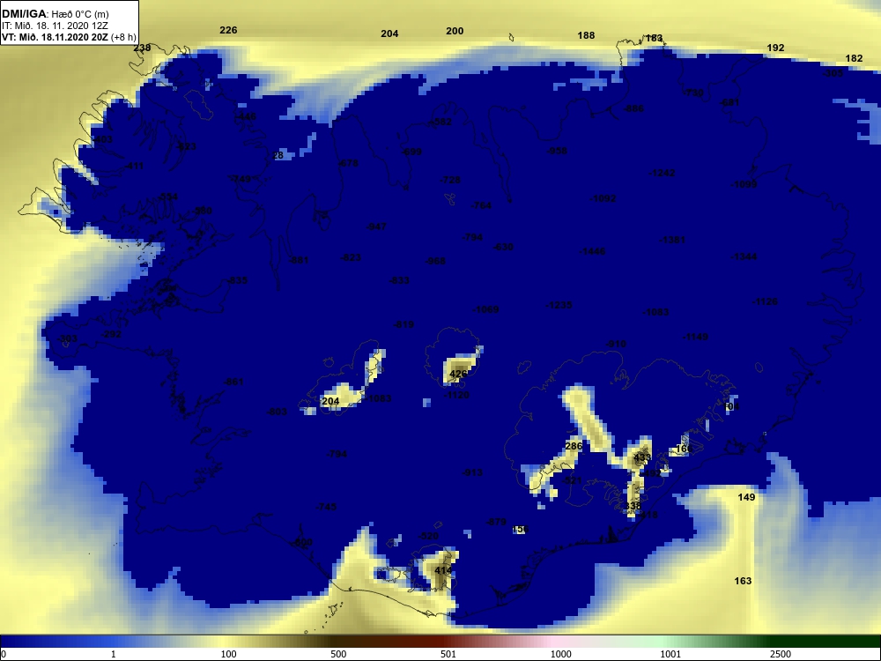Pick the legend value 1000
The width and height of the screenshot is (881, 661).
click(x=560, y=654)
